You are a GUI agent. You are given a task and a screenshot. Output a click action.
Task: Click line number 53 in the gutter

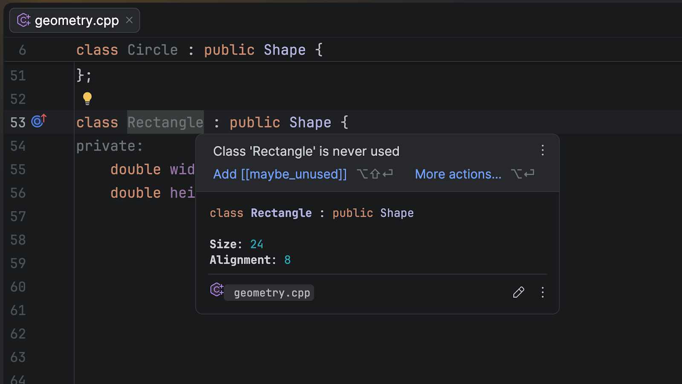pos(18,122)
